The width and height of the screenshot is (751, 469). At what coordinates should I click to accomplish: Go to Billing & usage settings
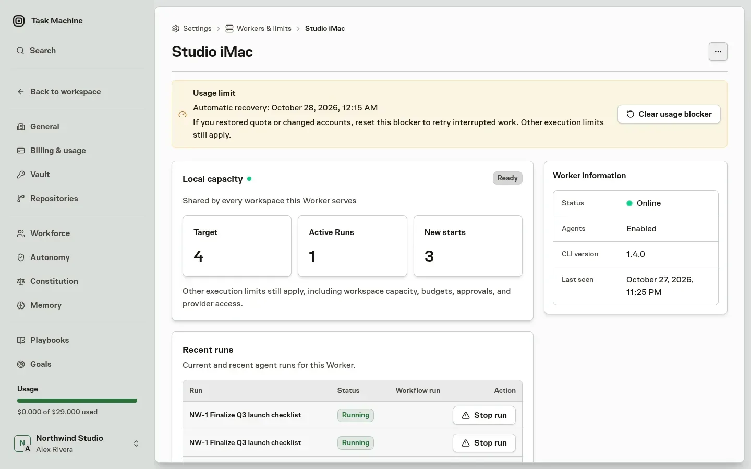tap(77, 151)
